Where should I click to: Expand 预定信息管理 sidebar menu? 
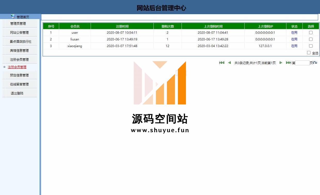pyautogui.click(x=20, y=75)
